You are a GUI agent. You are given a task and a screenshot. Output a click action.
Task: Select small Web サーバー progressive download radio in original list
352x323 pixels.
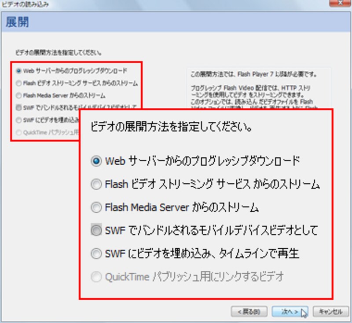tap(19, 71)
